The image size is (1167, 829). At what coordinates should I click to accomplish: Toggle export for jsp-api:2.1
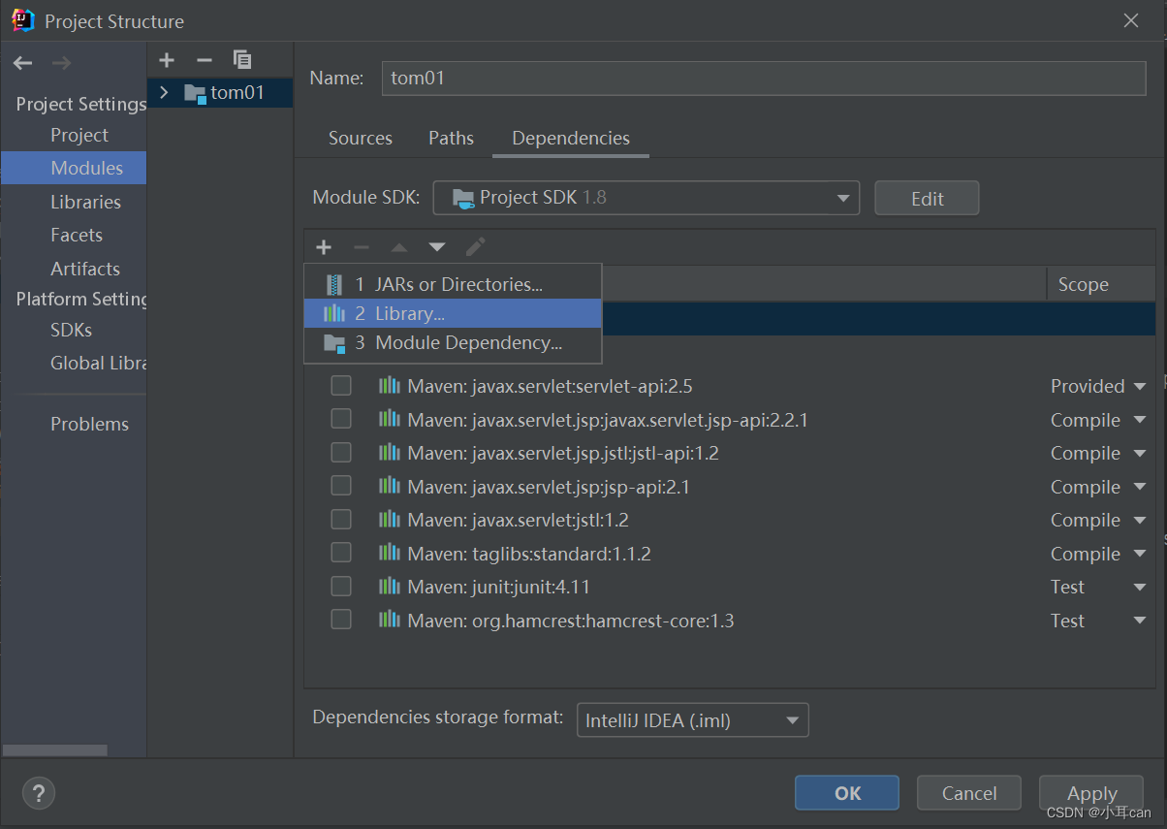pos(341,486)
